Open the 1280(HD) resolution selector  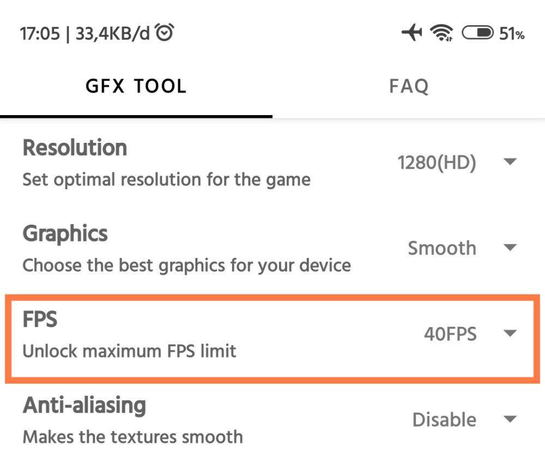pyautogui.click(x=437, y=163)
